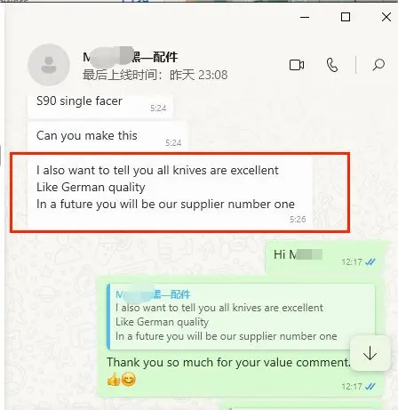Viewport: 398px width, 410px height.
Task: Maximize the chat window
Action: (346, 17)
